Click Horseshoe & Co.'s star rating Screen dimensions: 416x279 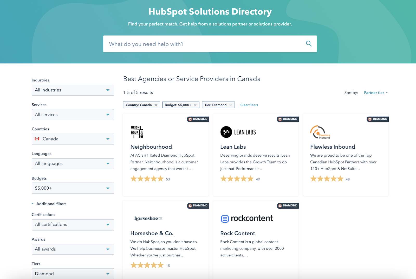[147, 265]
